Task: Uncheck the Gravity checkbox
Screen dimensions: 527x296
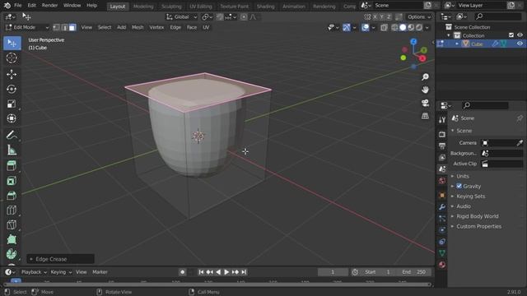Action: pos(459,186)
